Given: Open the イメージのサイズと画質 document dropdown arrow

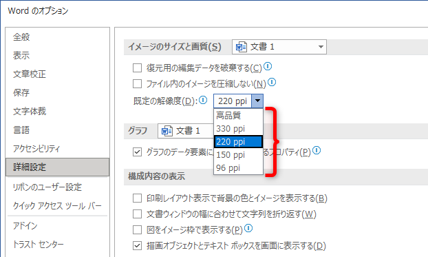Looking at the screenshot, I should pos(321,47).
